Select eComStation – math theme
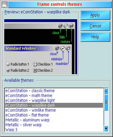The width and height of the screenshot is (113, 137). [x=54, y=96]
